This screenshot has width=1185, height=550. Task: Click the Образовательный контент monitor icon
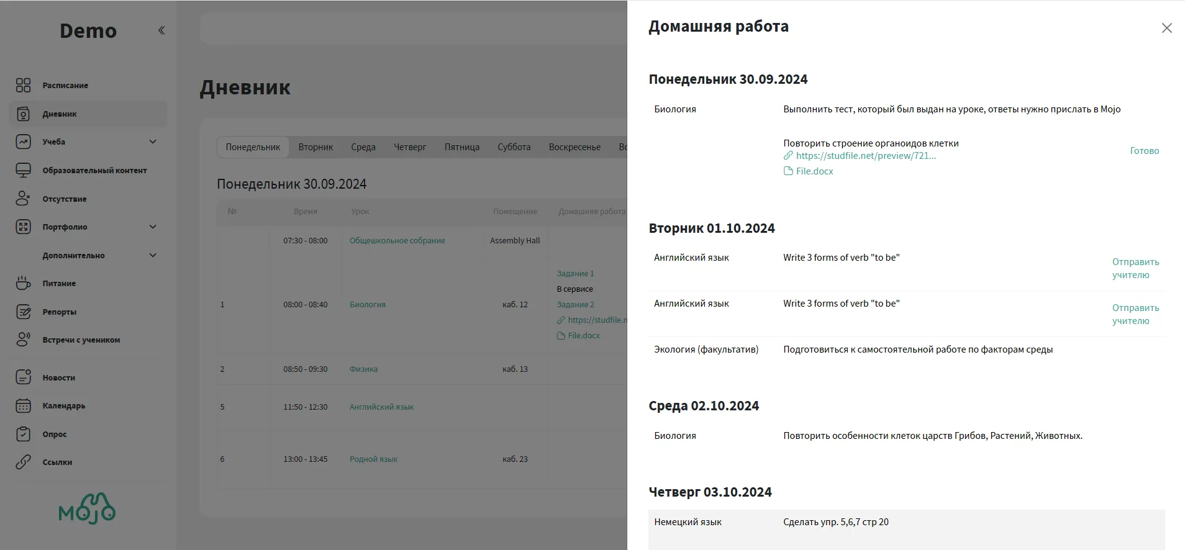pos(23,170)
